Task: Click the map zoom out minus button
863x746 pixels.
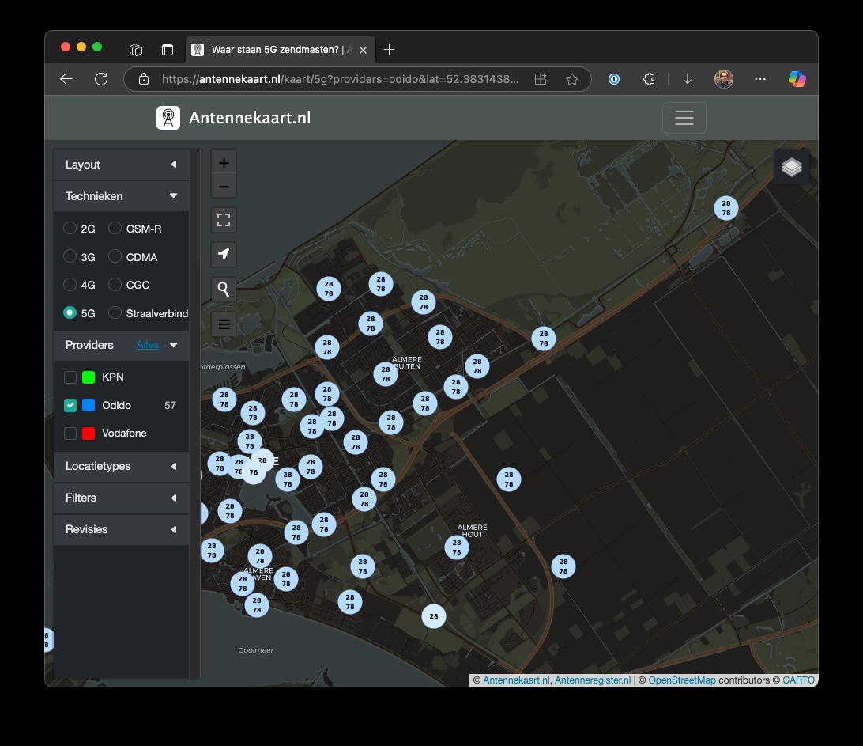Action: point(224,187)
